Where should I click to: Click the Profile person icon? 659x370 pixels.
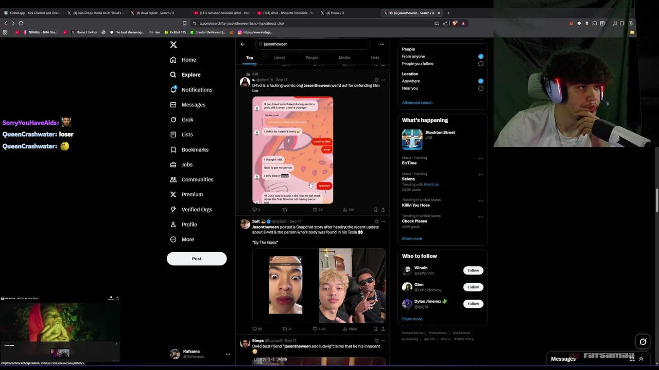(173, 224)
